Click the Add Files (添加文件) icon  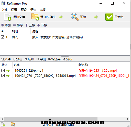pos(7,17)
